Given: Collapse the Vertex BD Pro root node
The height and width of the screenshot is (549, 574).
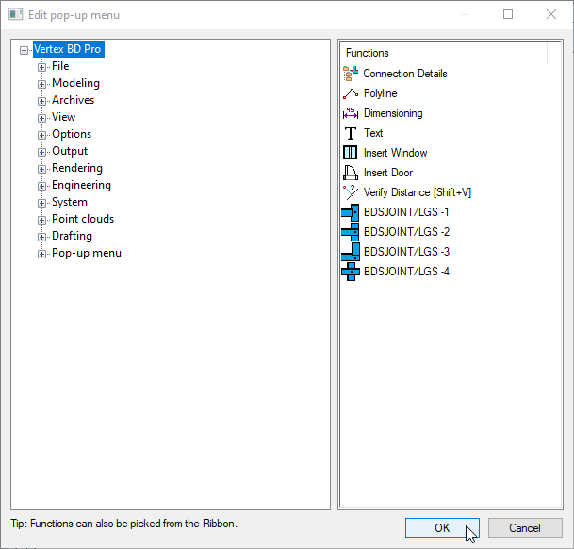Looking at the screenshot, I should pos(25,50).
